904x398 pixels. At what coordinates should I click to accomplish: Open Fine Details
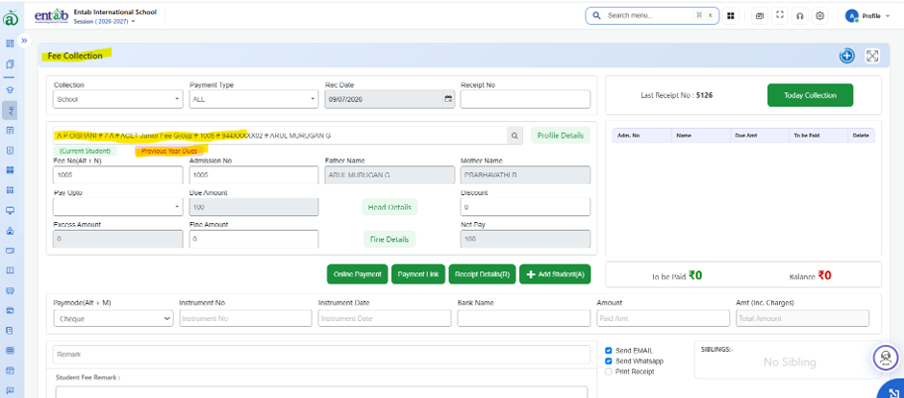pos(389,239)
